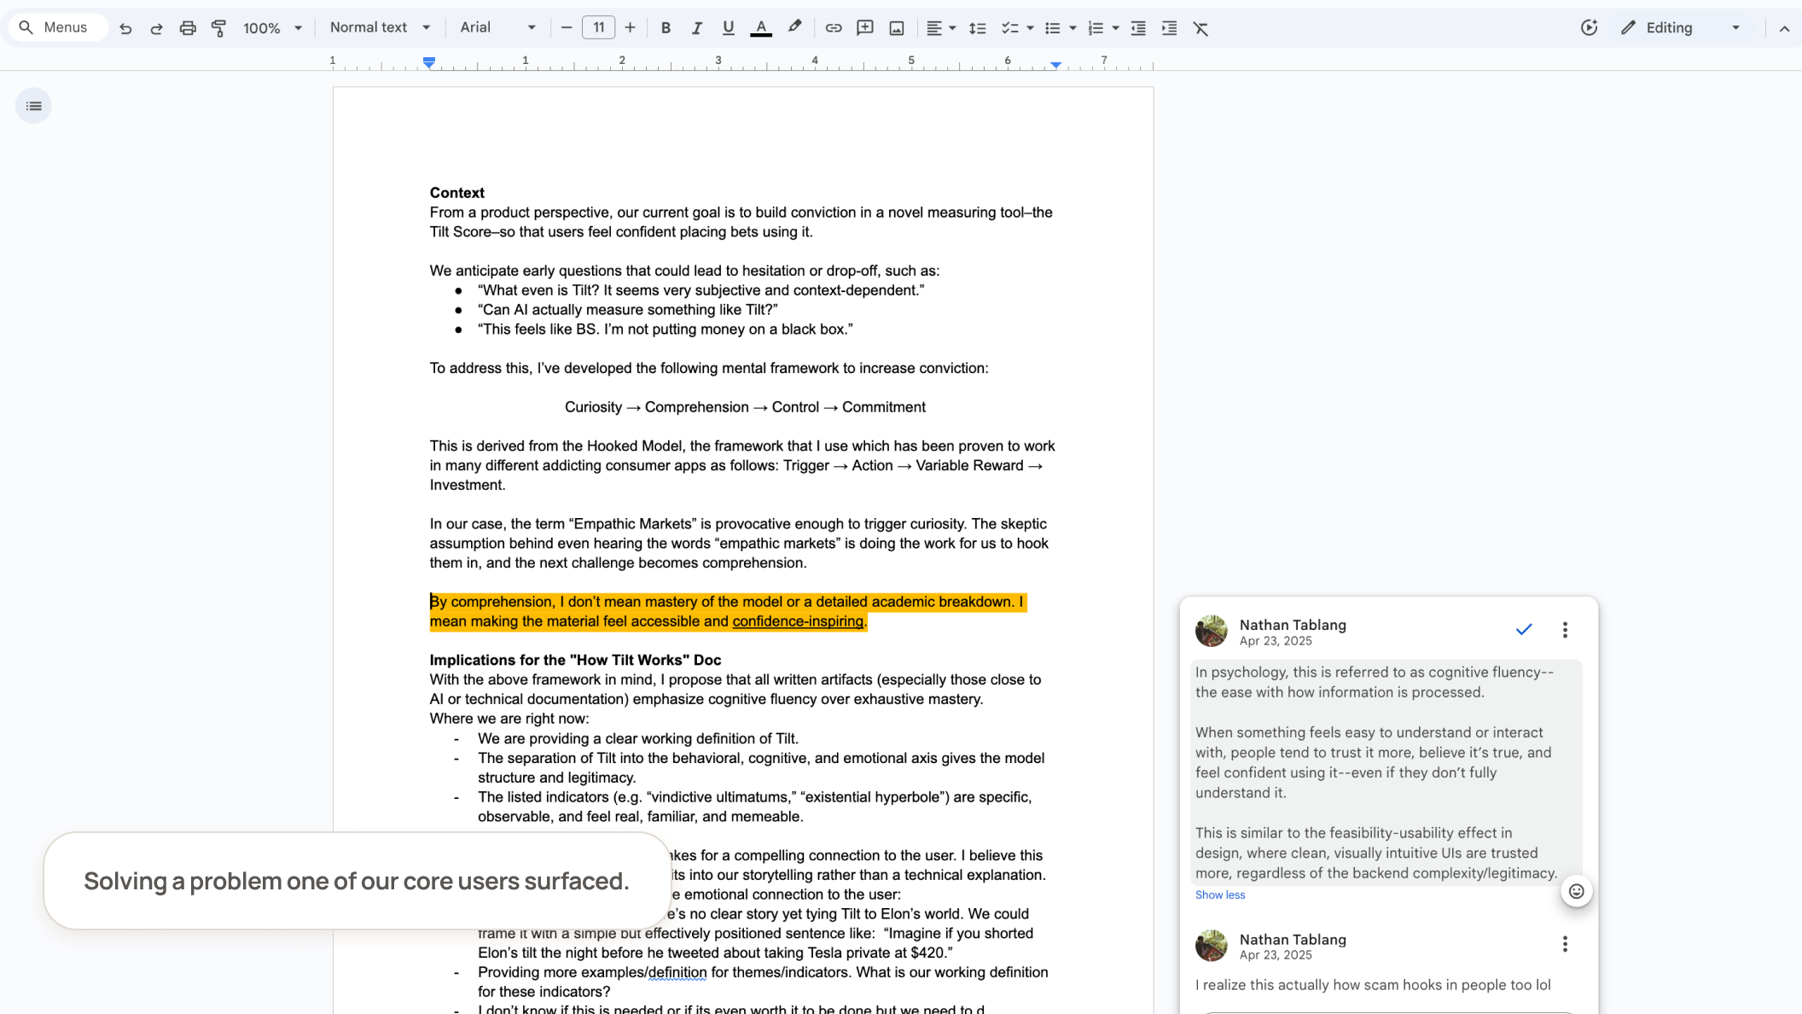The width and height of the screenshot is (1802, 1014).
Task: Open the text color picker
Action: pos(760,28)
